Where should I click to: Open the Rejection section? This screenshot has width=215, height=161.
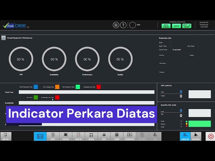[78, 136]
